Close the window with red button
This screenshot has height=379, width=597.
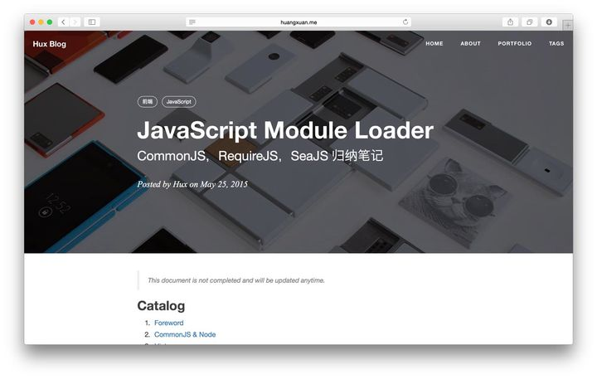(32, 22)
